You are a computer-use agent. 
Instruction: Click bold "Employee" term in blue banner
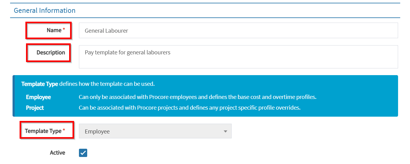point(38,97)
